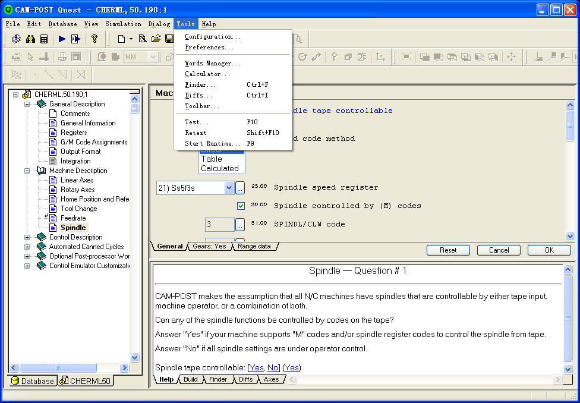The width and height of the screenshot is (580, 403).
Task: Click the General Description book icon
Action: pyautogui.click(x=42, y=104)
